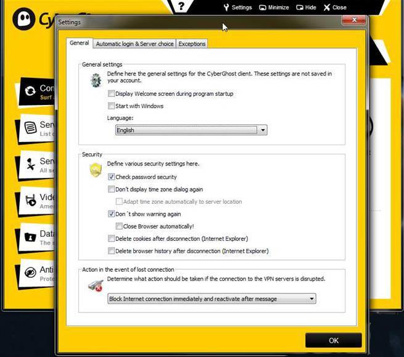Click the Settings wrench icon in top bar
The width and height of the screenshot is (404, 357).
(x=226, y=7)
